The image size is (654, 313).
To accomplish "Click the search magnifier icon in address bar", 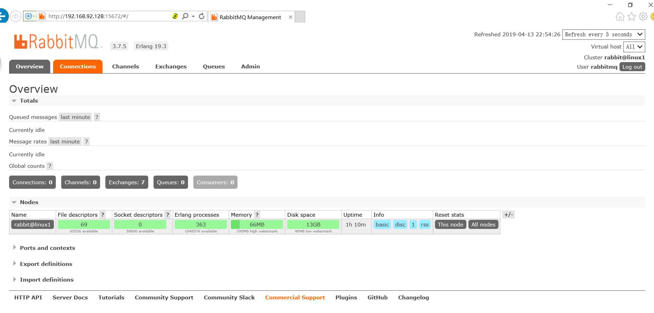I will click(185, 16).
